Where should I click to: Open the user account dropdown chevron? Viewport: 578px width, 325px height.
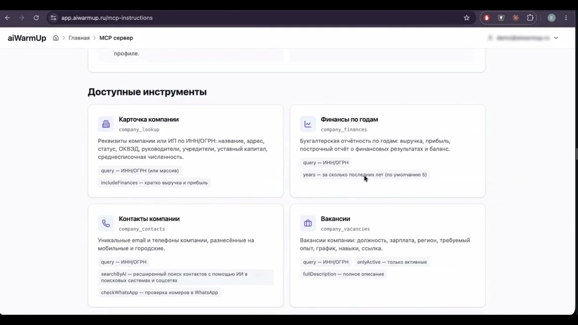(x=556, y=38)
